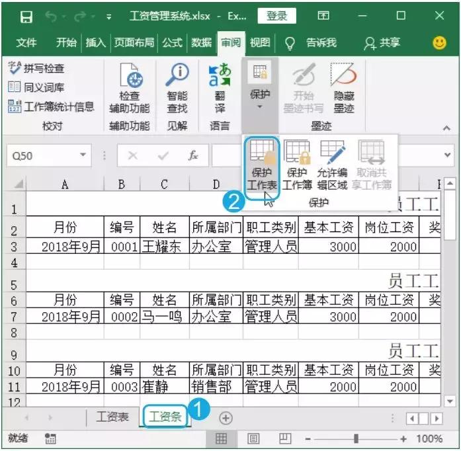461x451 pixels.
Task: Select the 工资条 sheet tab
Action: 165,417
